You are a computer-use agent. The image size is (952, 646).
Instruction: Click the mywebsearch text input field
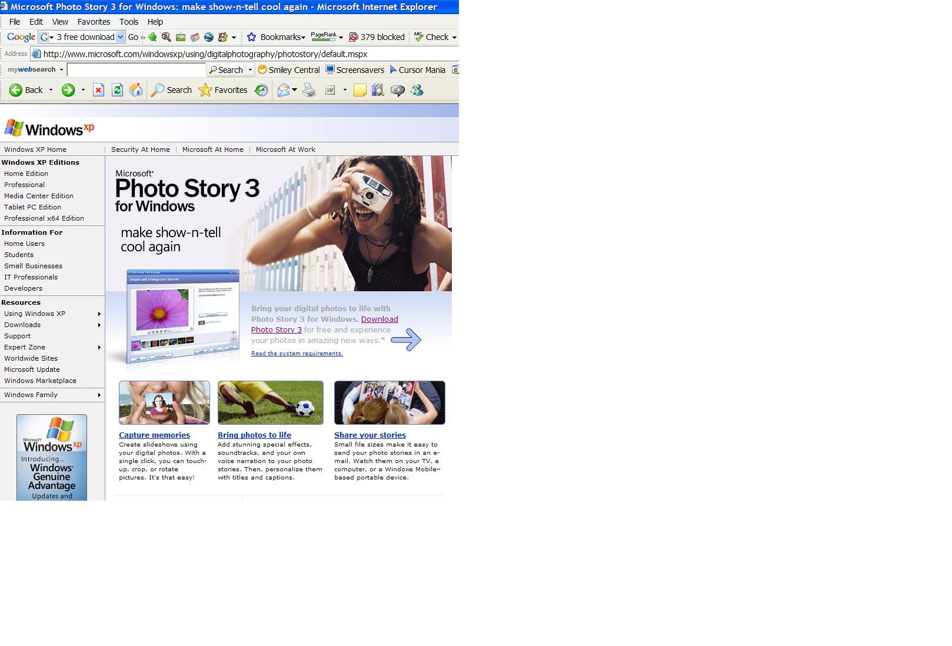point(136,69)
